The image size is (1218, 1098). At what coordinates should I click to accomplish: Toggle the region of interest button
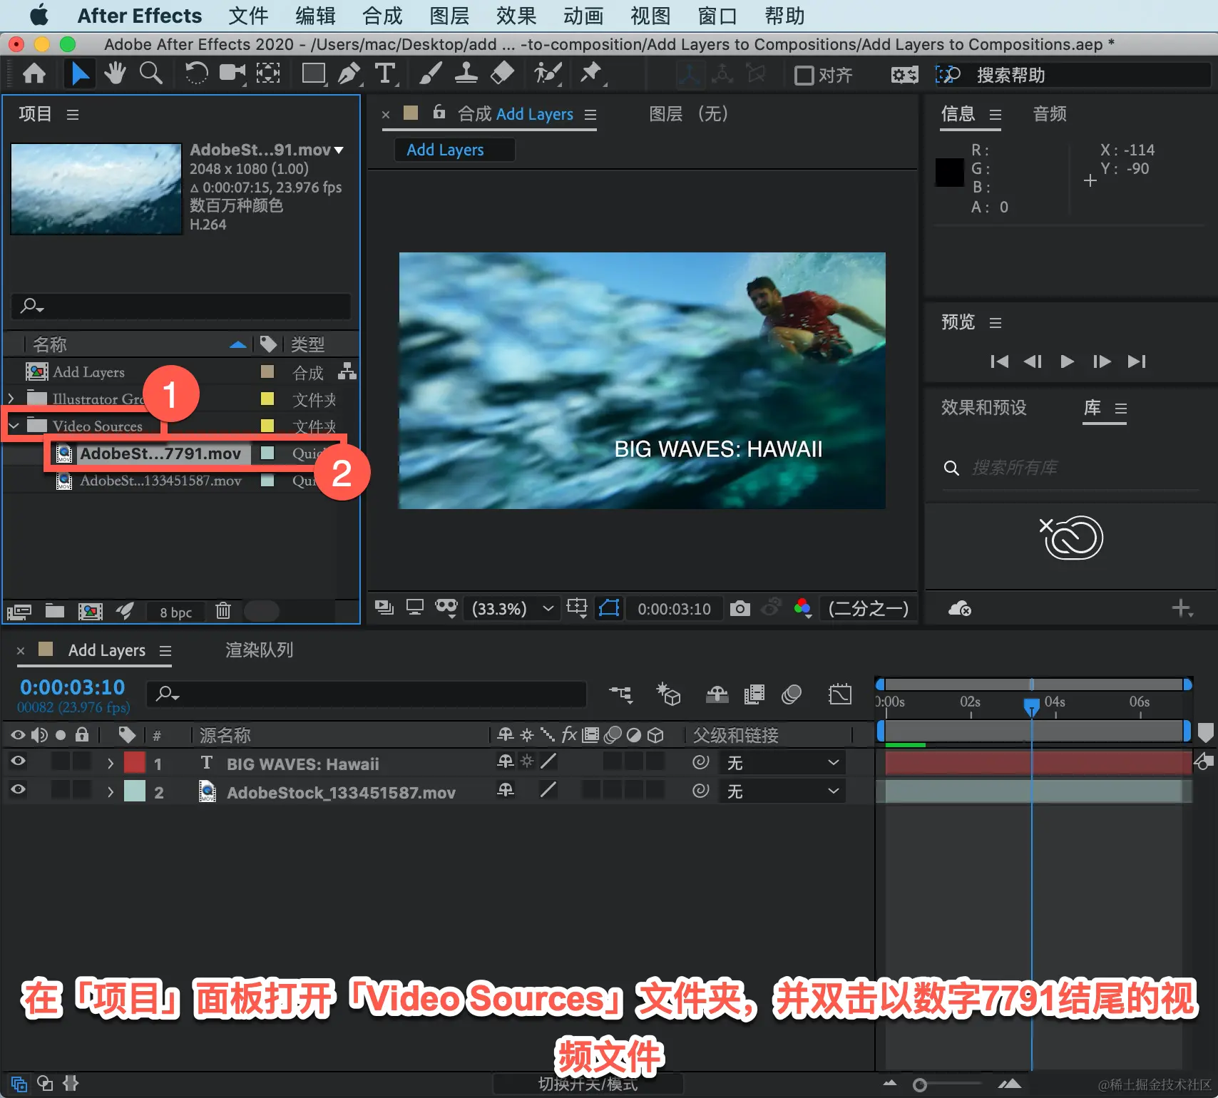click(576, 608)
